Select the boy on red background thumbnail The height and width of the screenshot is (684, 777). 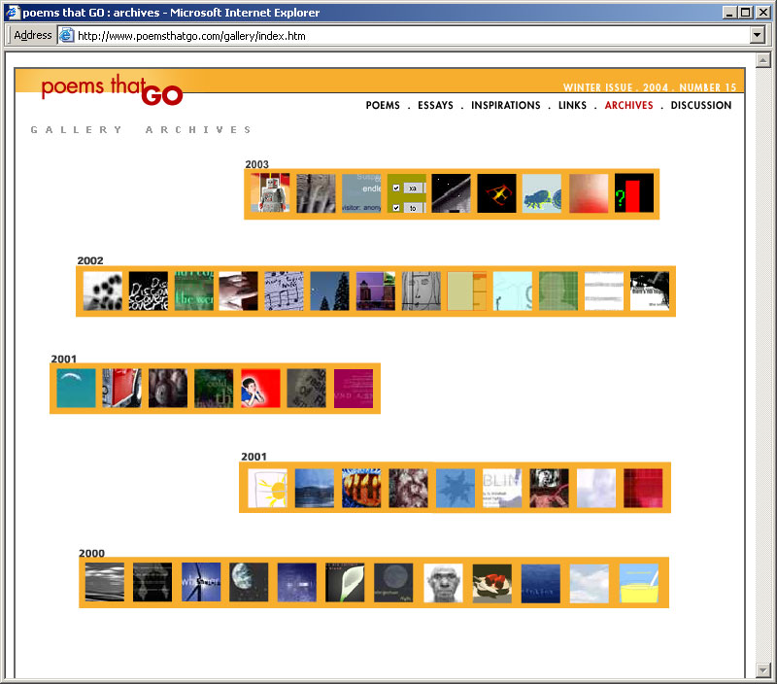click(x=260, y=388)
